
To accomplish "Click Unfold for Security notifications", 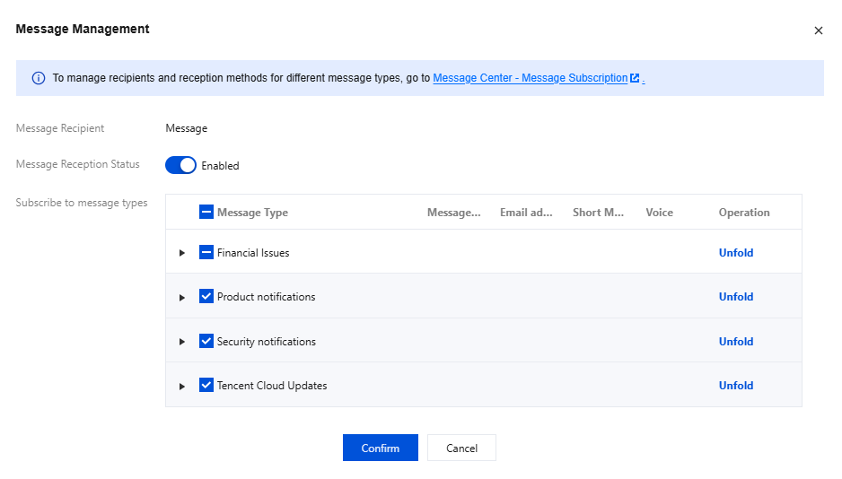I will click(x=735, y=342).
